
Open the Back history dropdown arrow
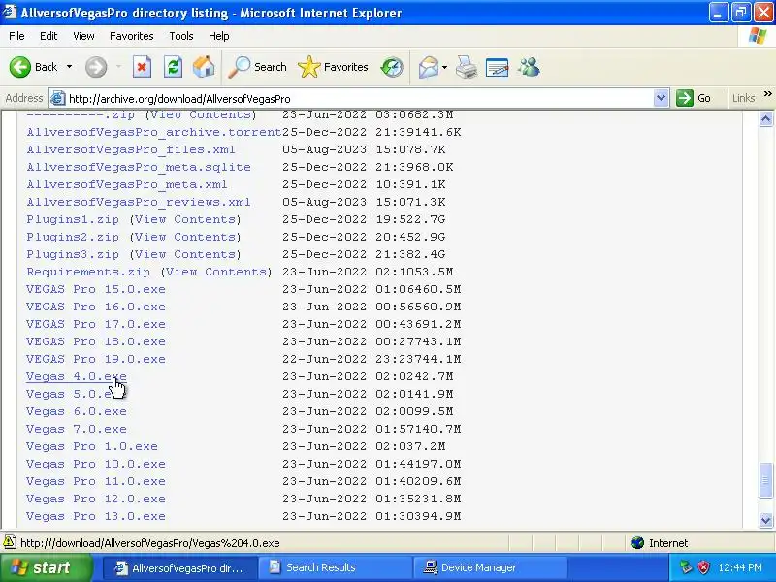pos(69,67)
